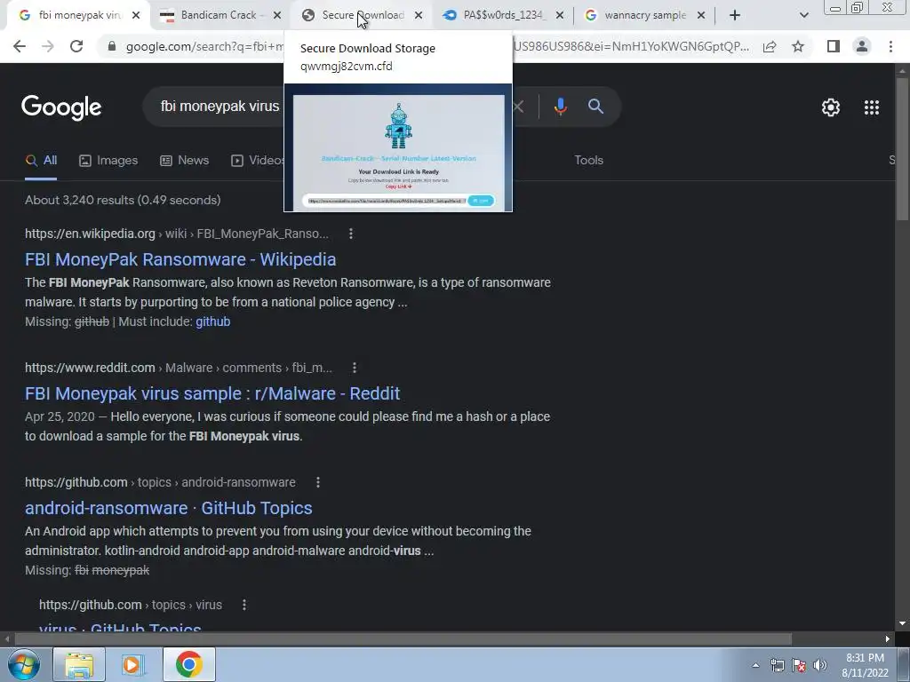Screen dimensions: 910x682
Task: Click the horizontal page scrollbar thumb
Action: [403, 639]
